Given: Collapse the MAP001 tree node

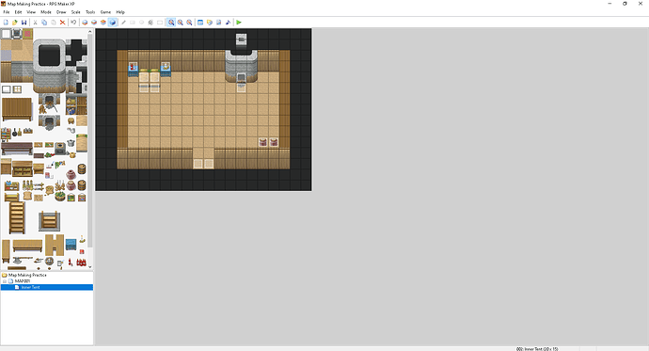Looking at the screenshot, I should point(5,281).
